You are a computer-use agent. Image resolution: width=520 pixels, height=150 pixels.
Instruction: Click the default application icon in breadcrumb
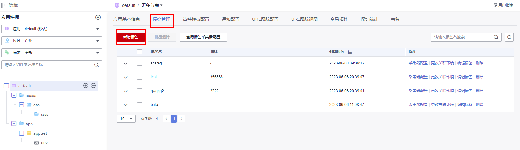pos(117,5)
